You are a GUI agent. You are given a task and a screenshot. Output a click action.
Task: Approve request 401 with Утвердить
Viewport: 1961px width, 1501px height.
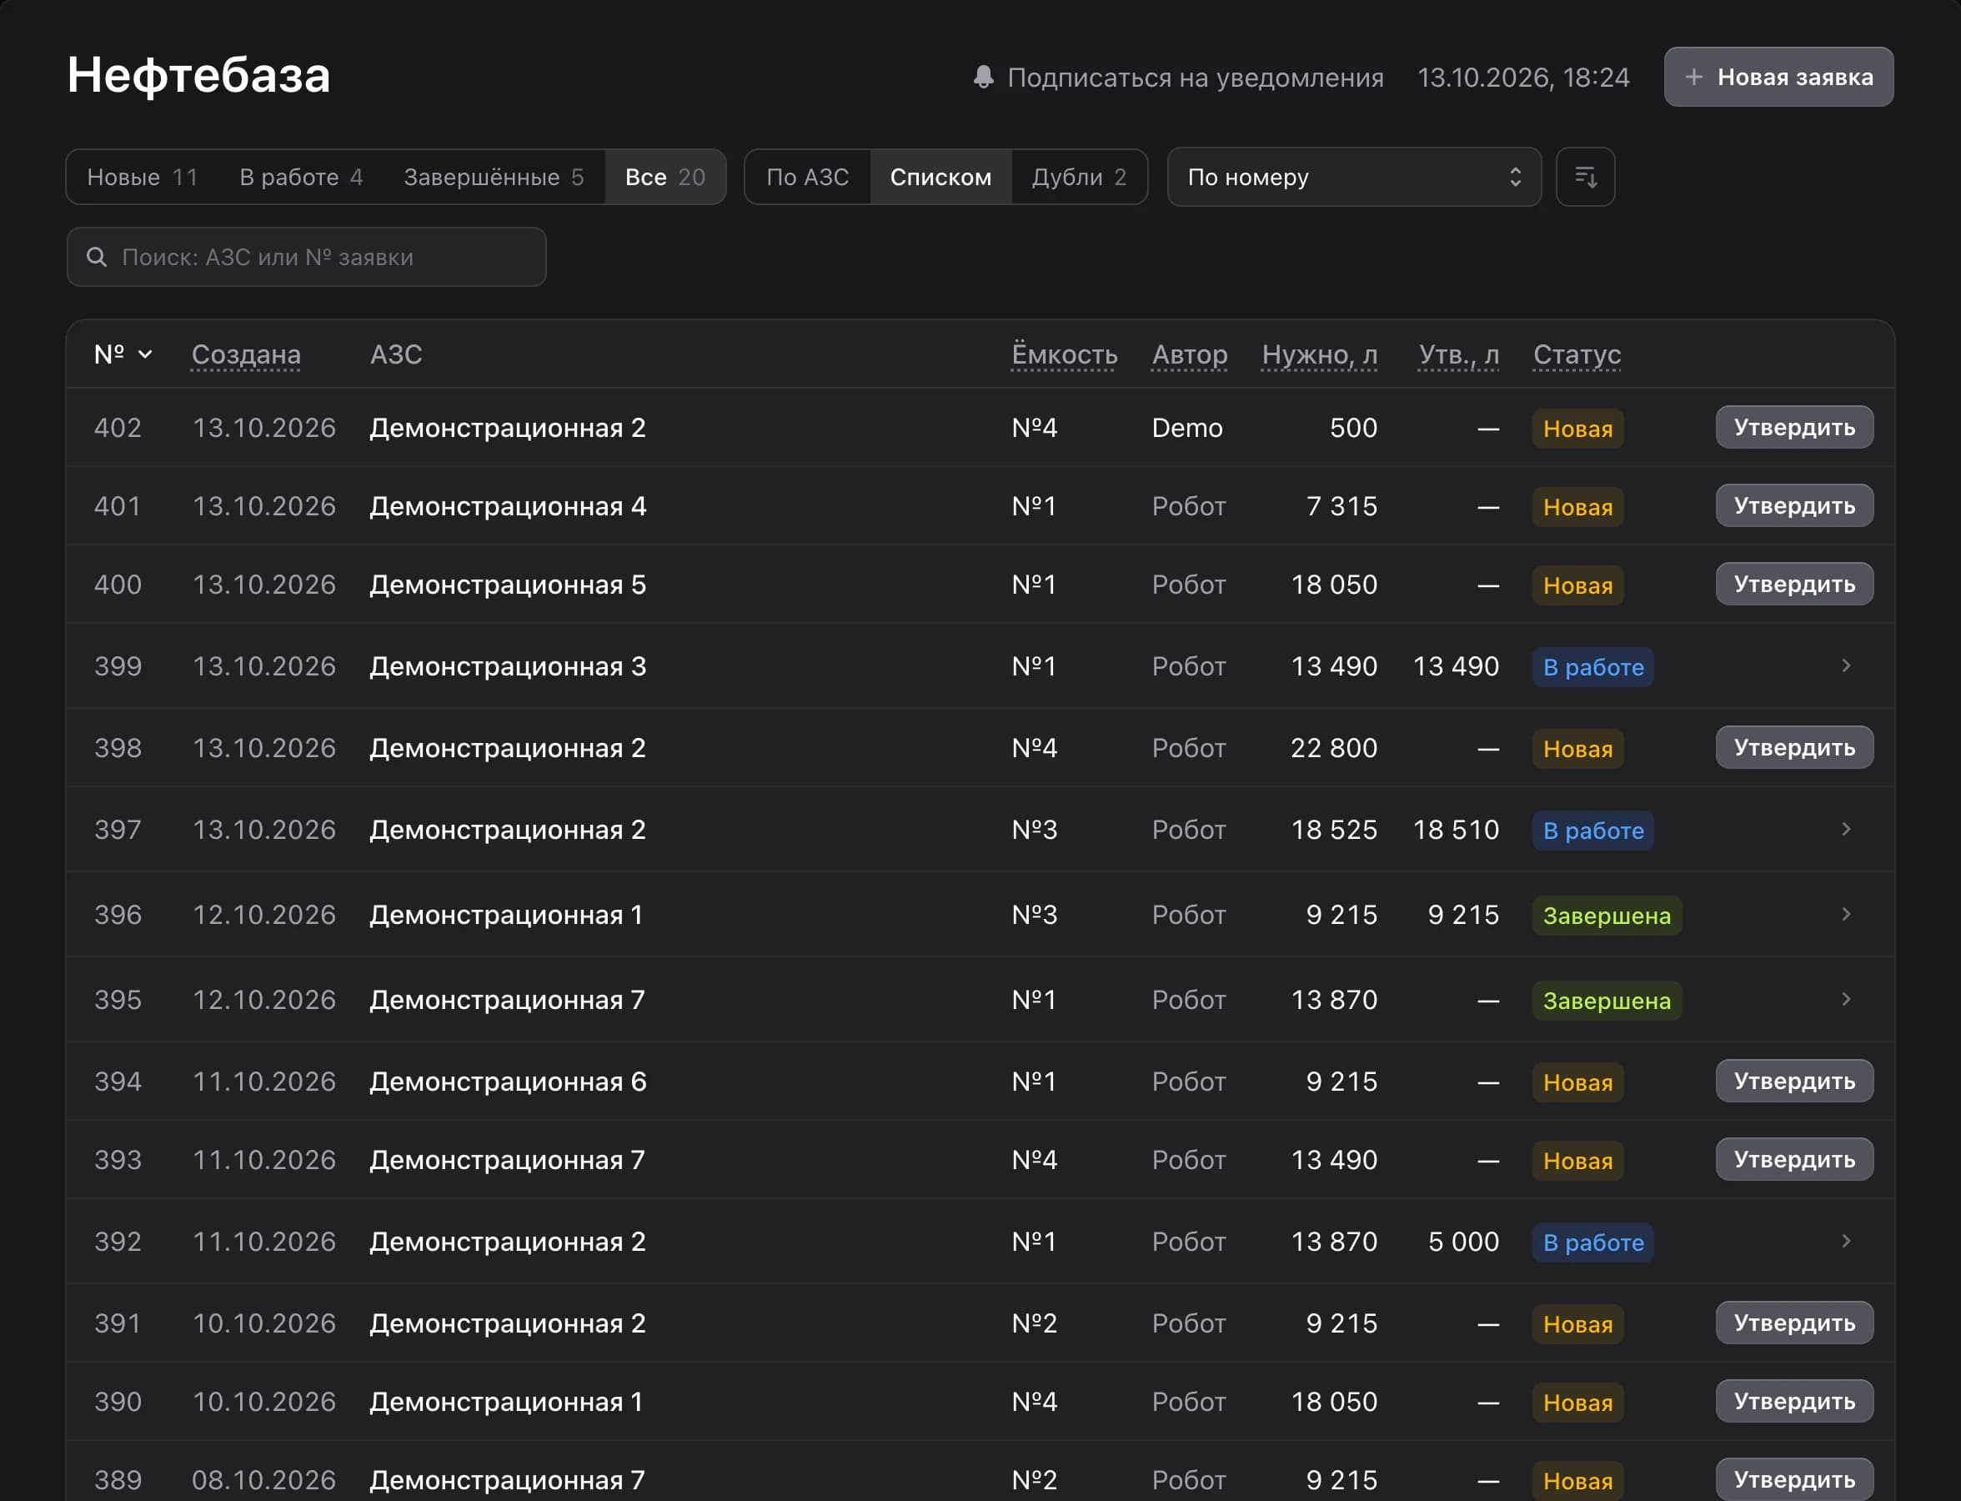tap(1794, 505)
